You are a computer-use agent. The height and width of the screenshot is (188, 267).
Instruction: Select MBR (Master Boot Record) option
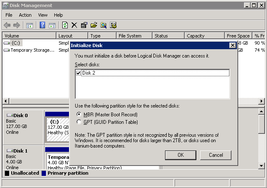79,115
